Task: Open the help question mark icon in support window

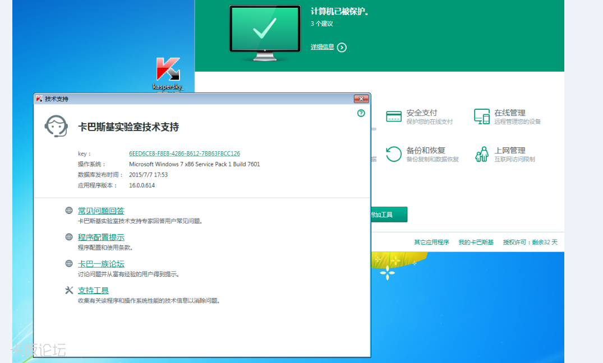Action: pyautogui.click(x=361, y=113)
